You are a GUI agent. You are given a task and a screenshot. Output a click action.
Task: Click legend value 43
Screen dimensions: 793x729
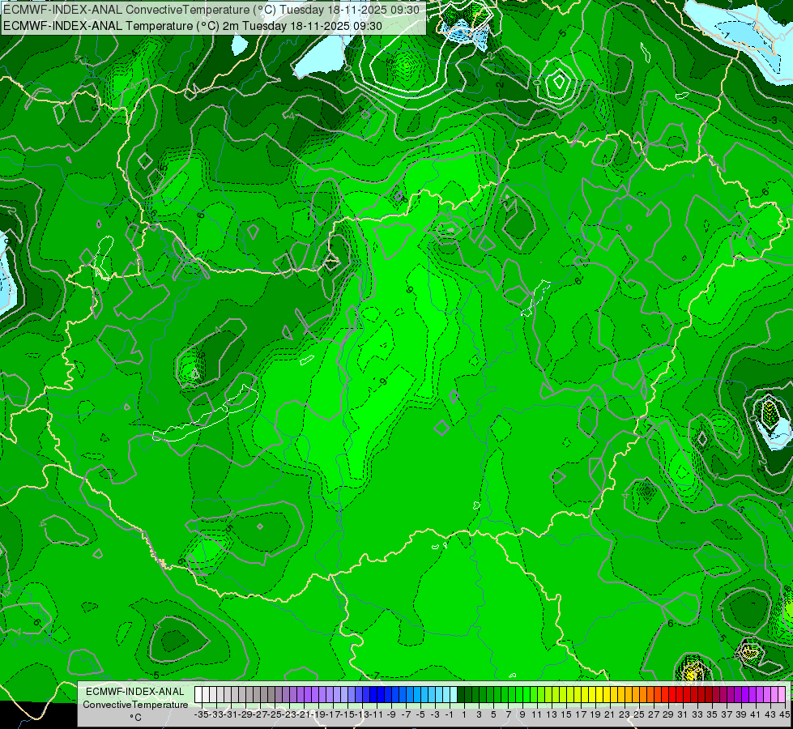(770, 714)
